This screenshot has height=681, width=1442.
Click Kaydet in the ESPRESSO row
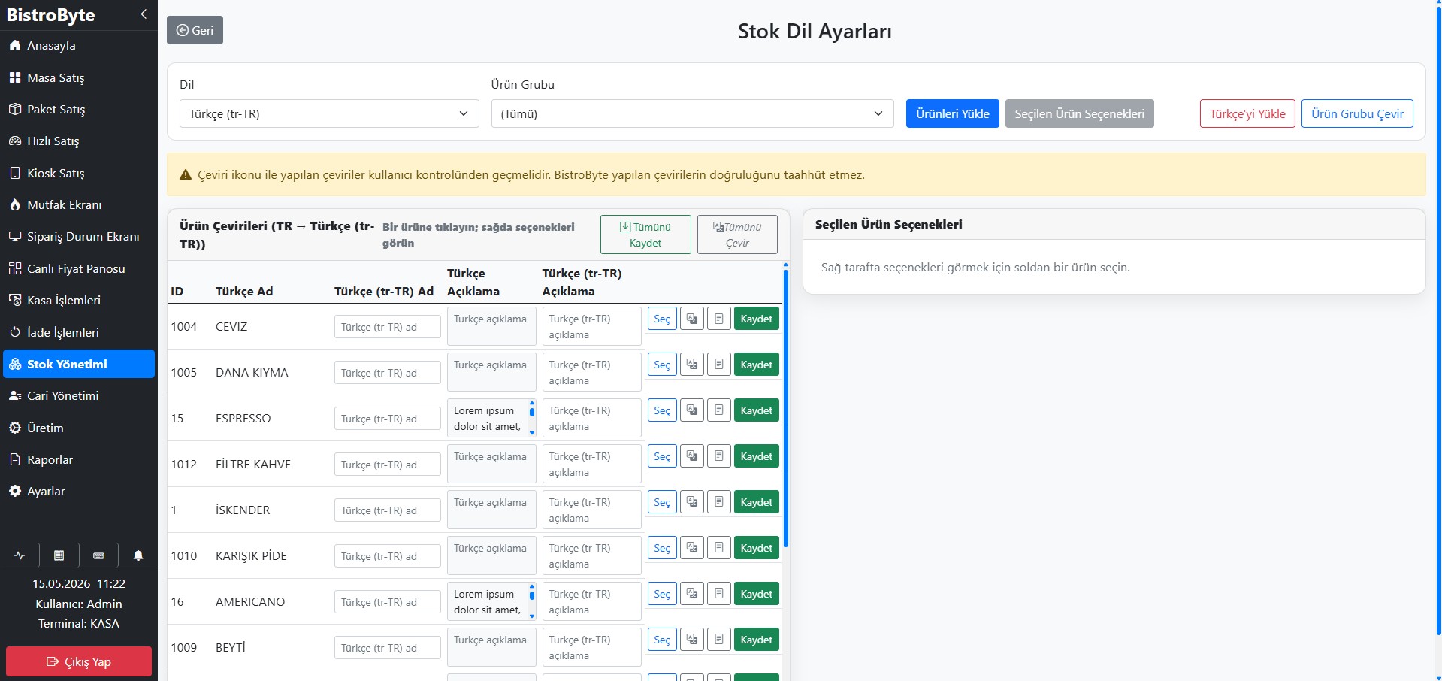coord(756,410)
